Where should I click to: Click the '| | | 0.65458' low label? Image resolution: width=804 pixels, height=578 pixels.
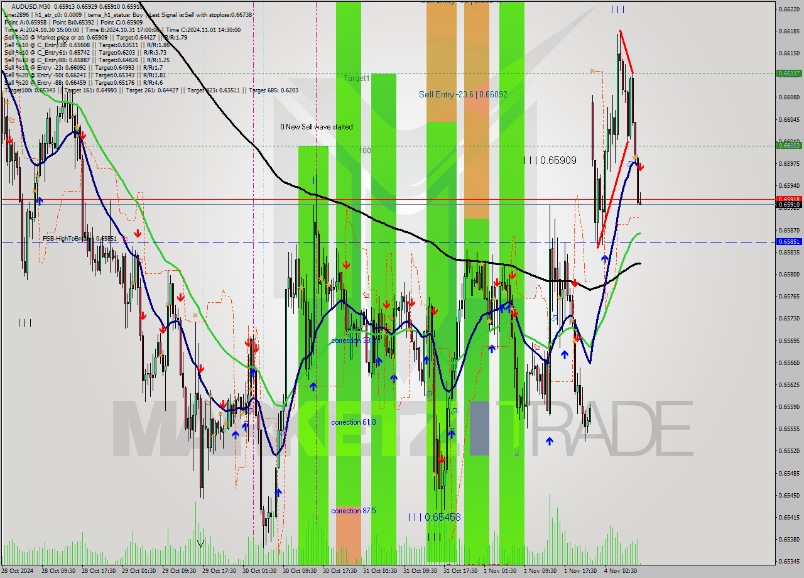[x=435, y=517]
